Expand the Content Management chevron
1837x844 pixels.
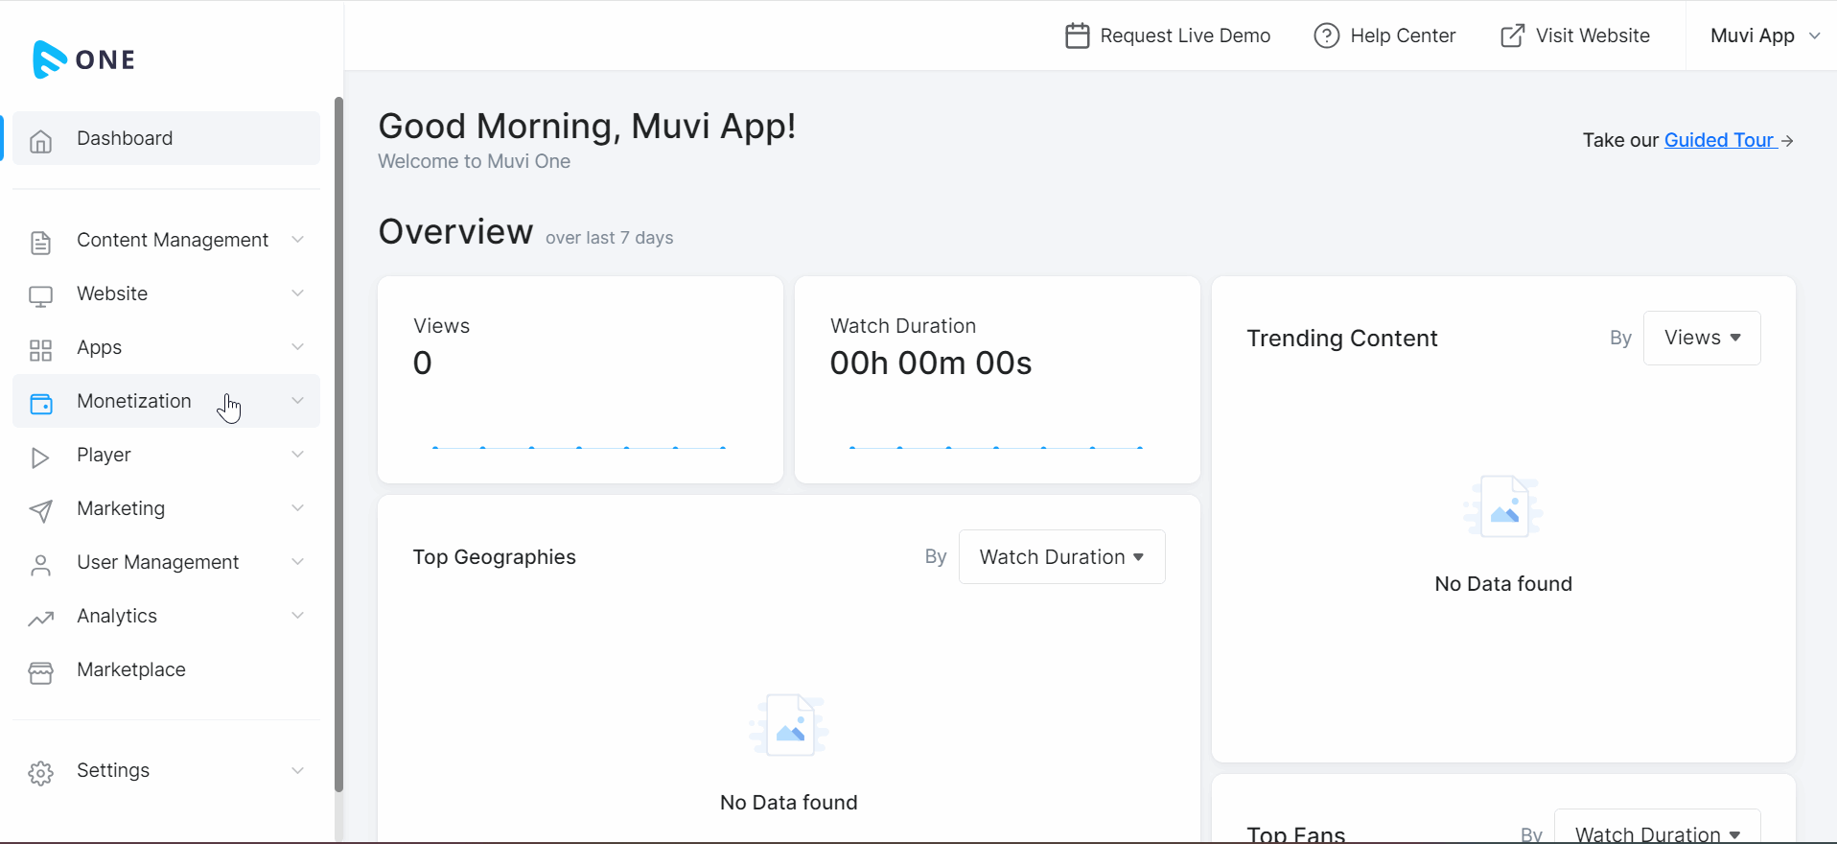click(x=297, y=239)
